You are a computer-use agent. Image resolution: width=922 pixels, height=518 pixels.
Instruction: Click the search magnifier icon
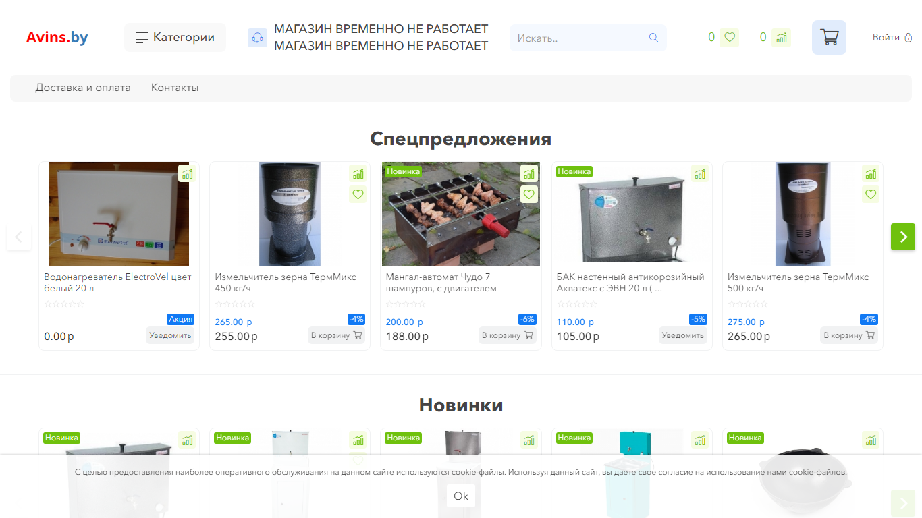[x=653, y=38]
